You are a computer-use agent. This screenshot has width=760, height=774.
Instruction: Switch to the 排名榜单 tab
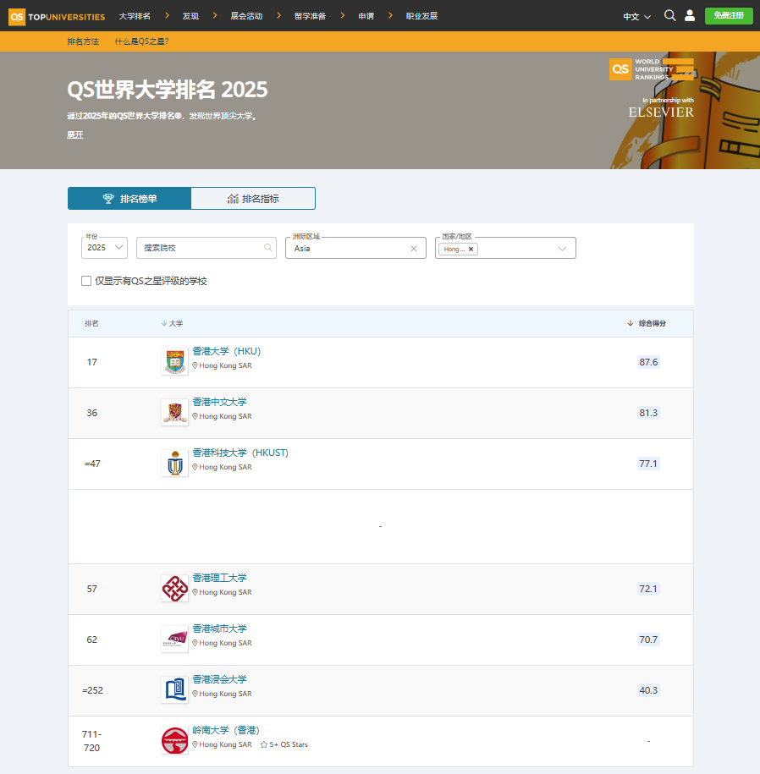[x=129, y=199]
